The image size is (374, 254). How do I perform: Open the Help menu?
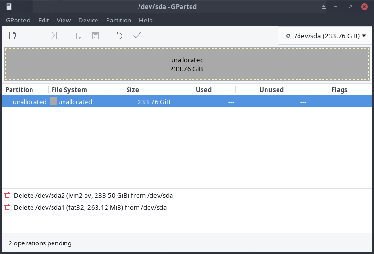pos(146,20)
